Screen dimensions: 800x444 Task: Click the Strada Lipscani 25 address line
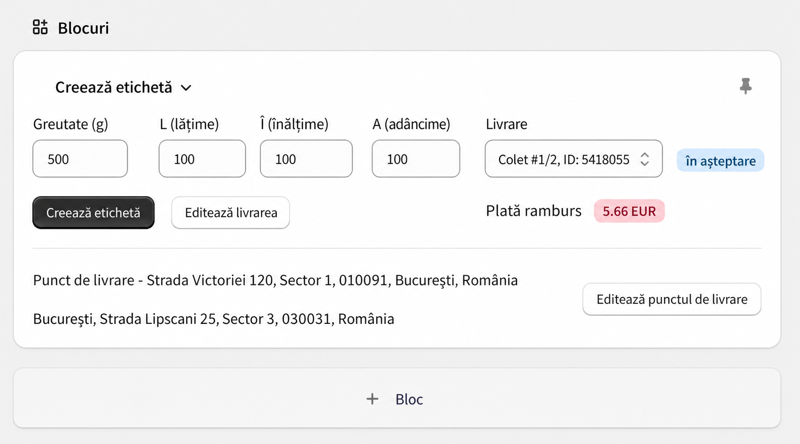(213, 319)
